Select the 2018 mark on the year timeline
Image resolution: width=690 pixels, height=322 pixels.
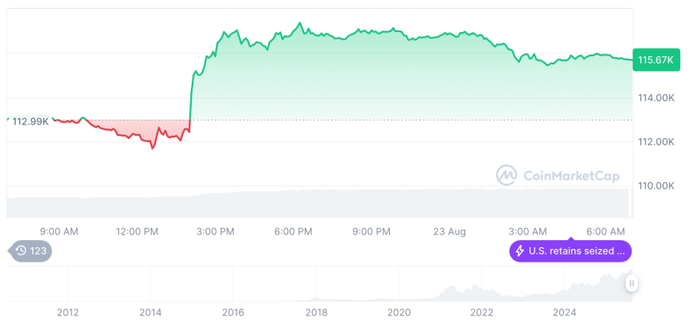(316, 312)
